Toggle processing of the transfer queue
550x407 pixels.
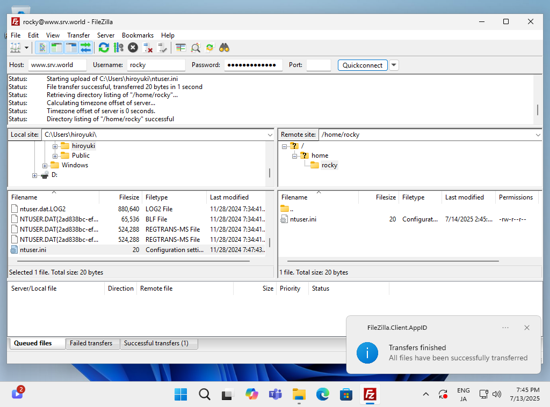[x=118, y=47]
